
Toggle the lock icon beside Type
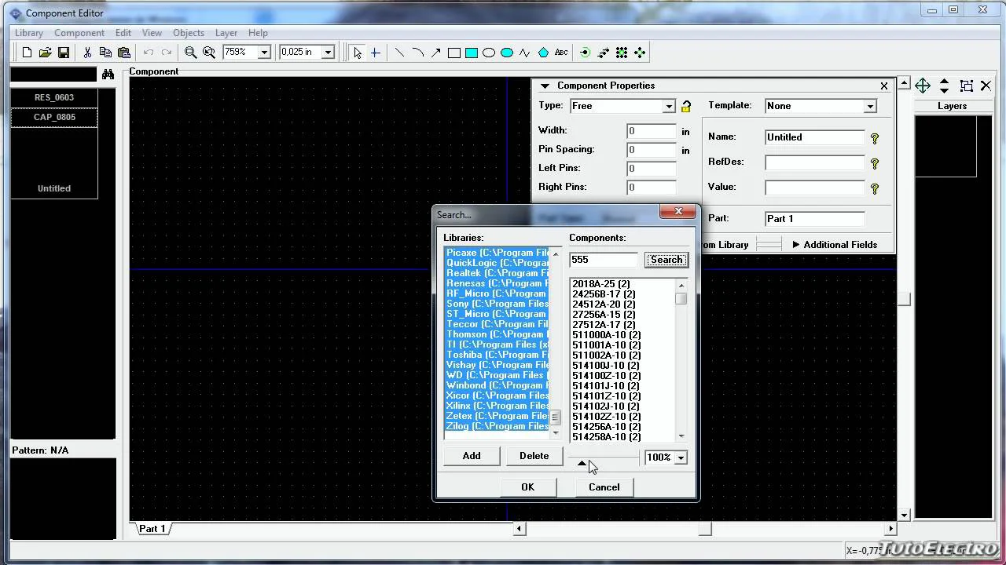coord(686,107)
